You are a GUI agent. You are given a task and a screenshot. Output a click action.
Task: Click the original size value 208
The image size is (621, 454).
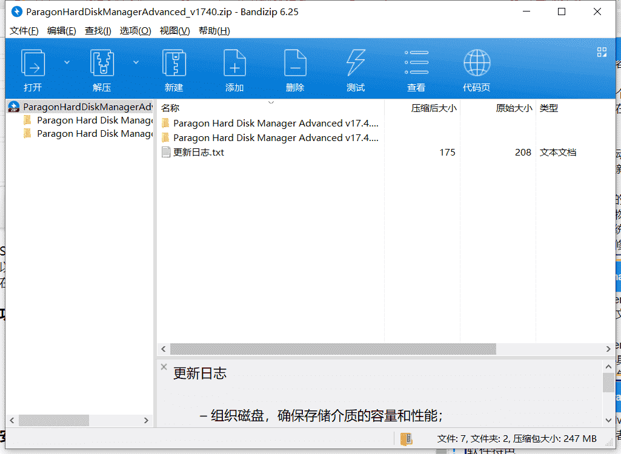523,153
